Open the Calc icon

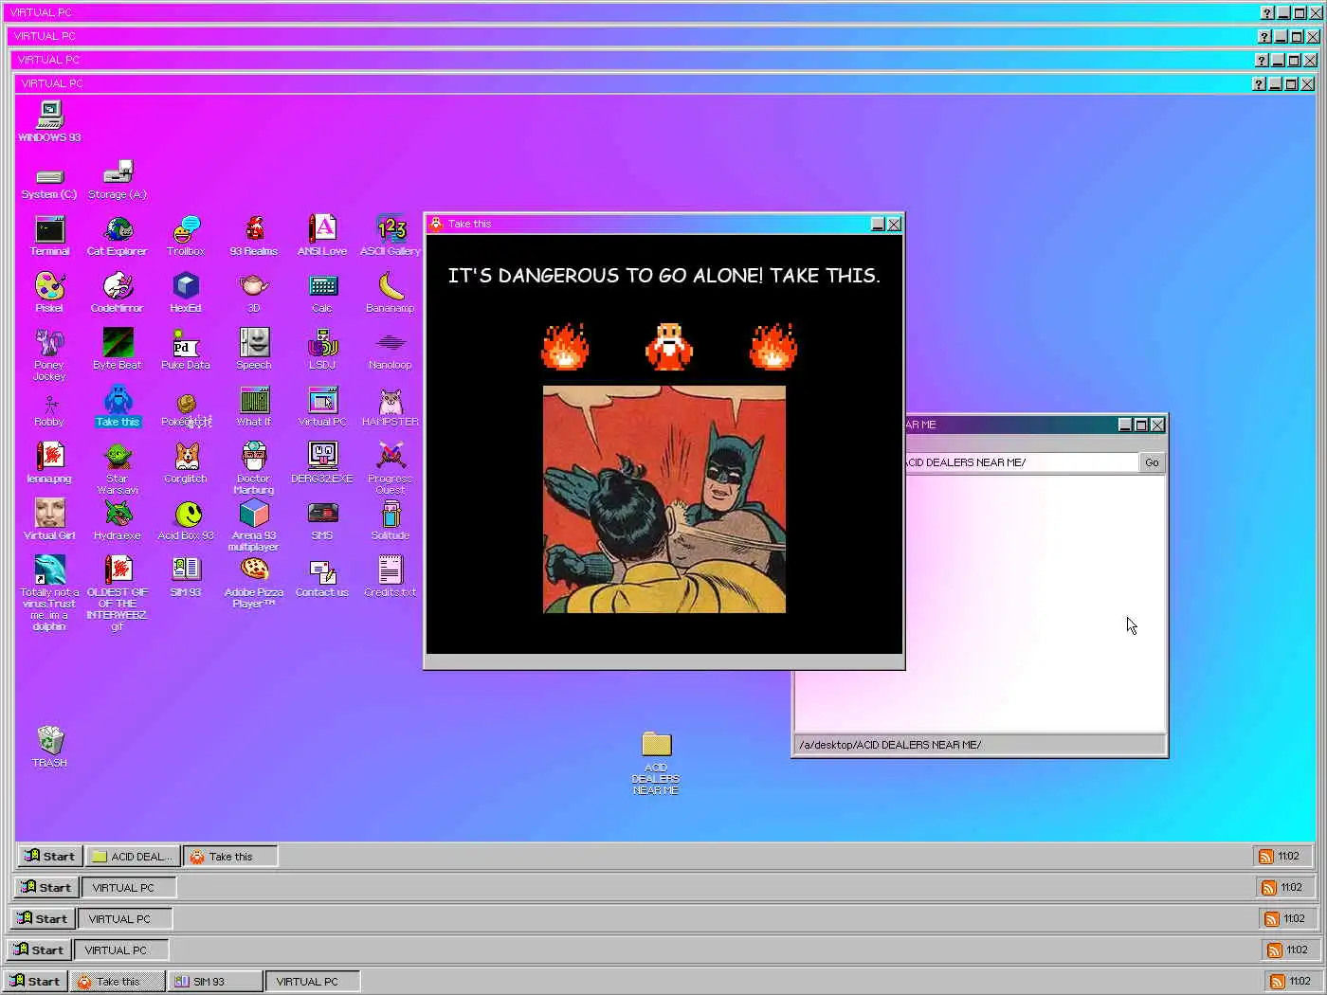coord(322,293)
